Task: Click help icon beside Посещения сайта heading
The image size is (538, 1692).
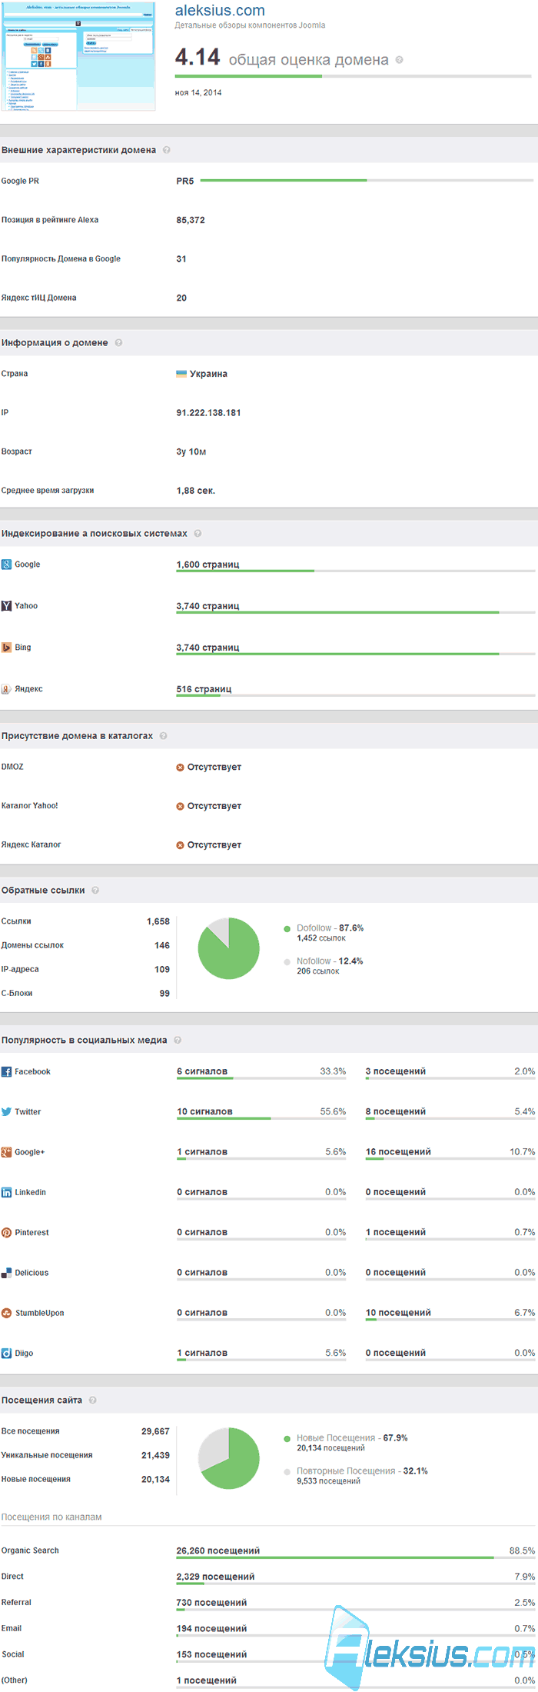Action: [x=92, y=1400]
